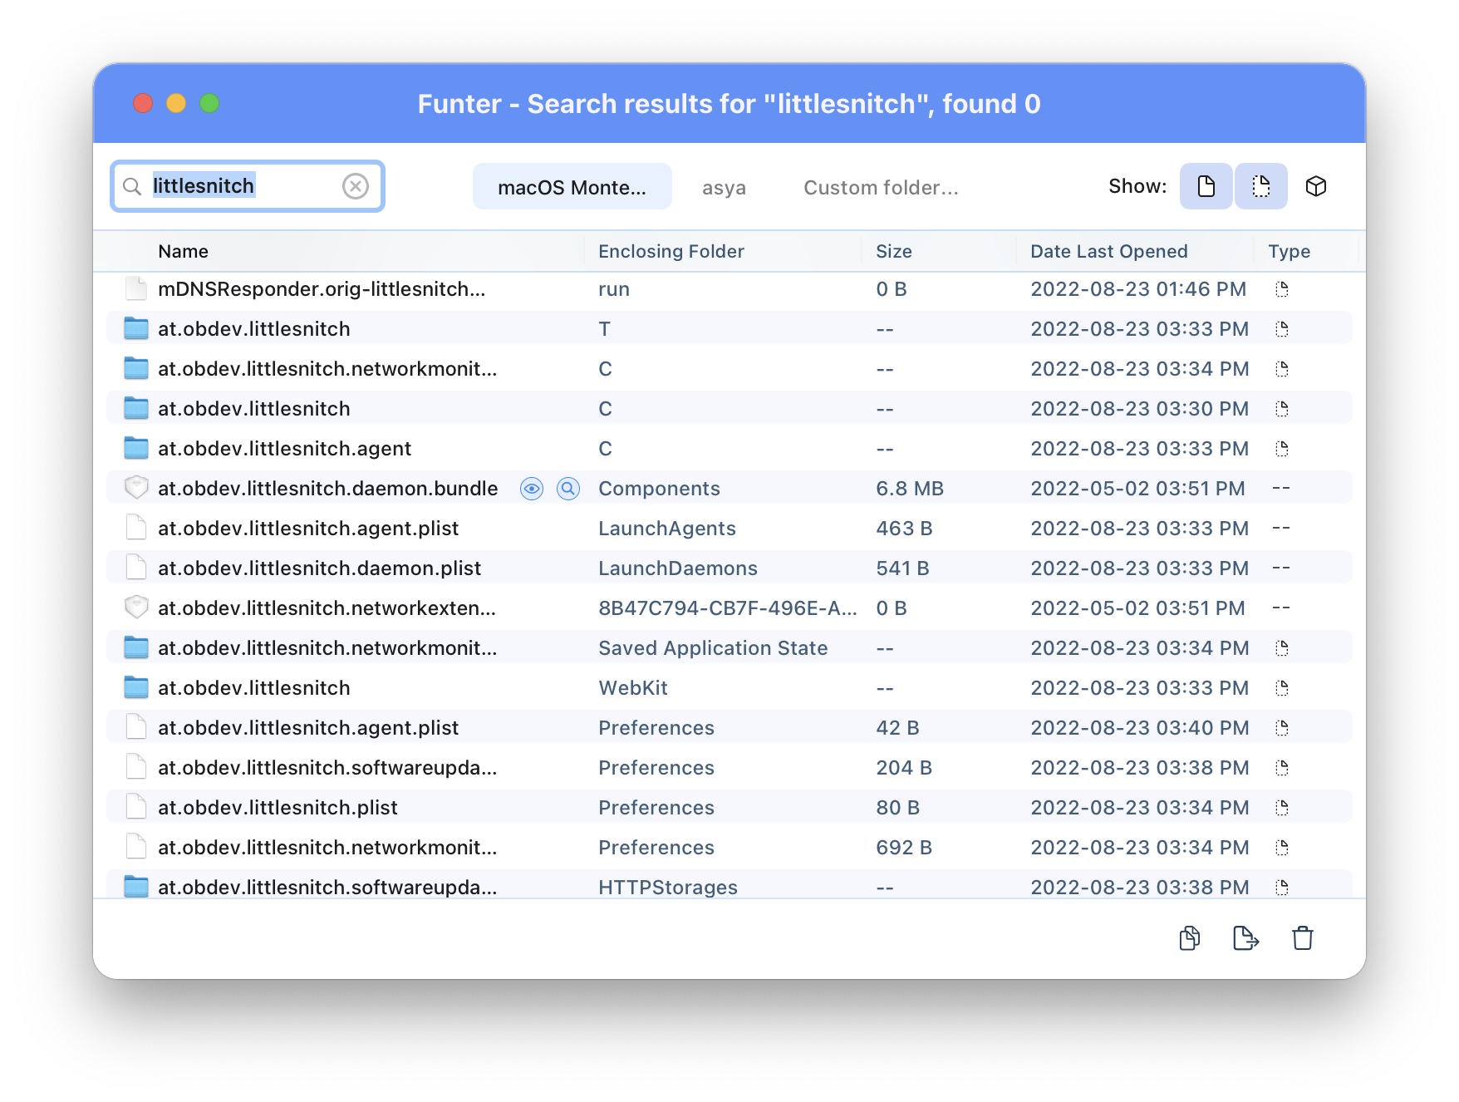The image size is (1459, 1102).
Task: Toggle visibility eye for daemon.bundle row
Action: click(x=532, y=489)
